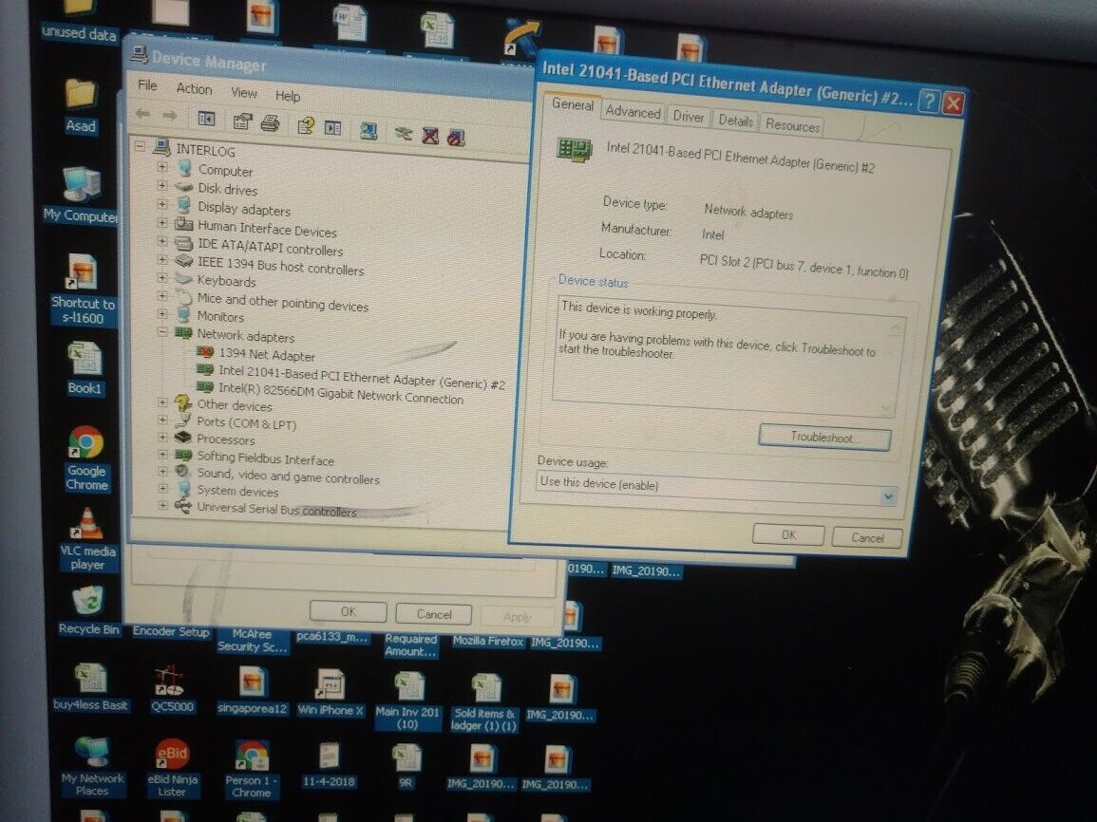Select Intel(R) 82566DM Gigabit Network Connection
Image resolution: width=1097 pixels, height=822 pixels.
pos(340,399)
